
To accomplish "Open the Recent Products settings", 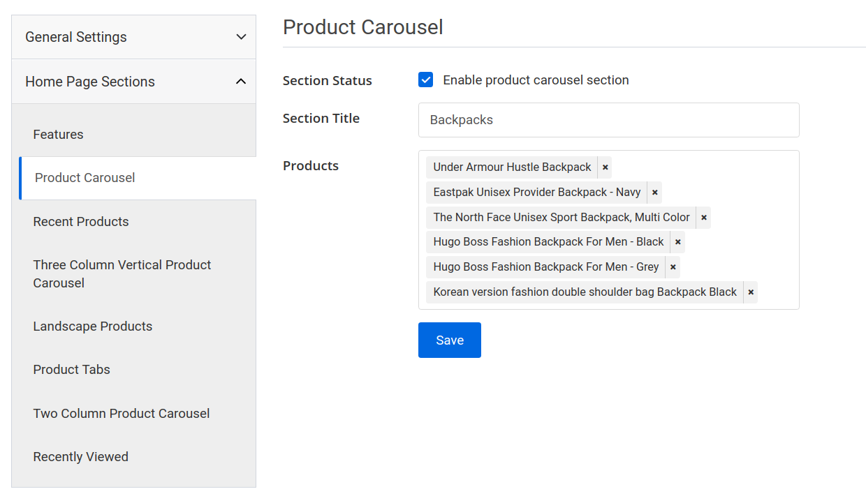I will coord(80,221).
